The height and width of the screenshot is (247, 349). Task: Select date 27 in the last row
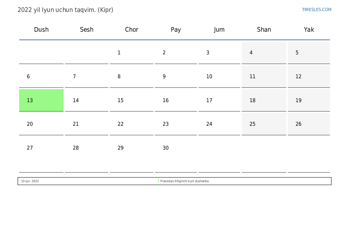coord(41,148)
